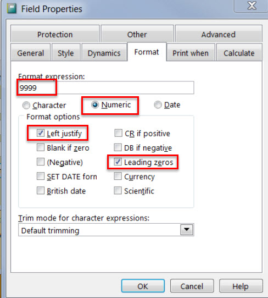This screenshot has height=298, width=268.
Task: Switch to the Protection tab
Action: tap(55, 34)
